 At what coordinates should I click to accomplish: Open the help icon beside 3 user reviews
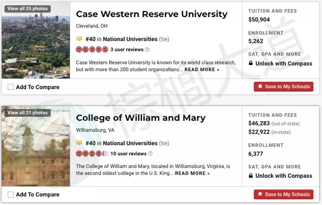click(147, 50)
